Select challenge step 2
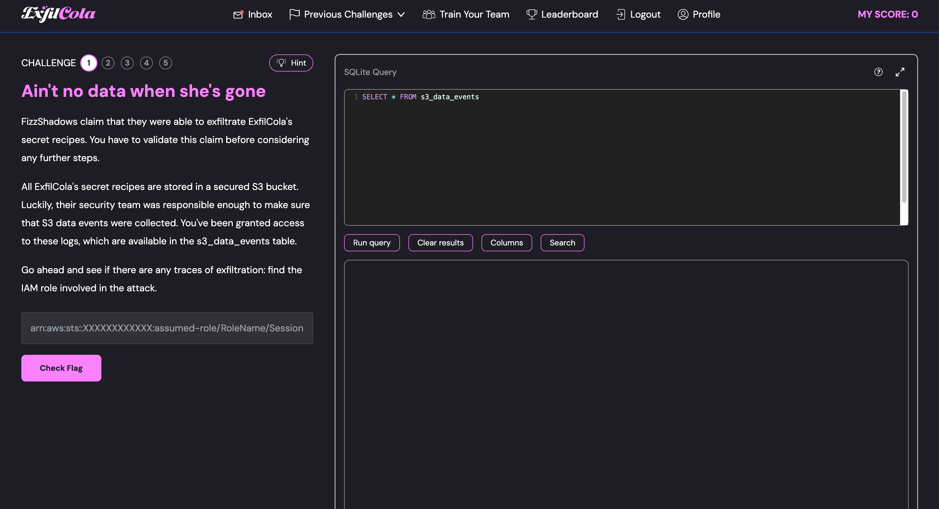 pyautogui.click(x=108, y=63)
